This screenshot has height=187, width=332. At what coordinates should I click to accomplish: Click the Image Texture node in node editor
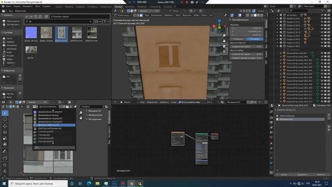178,139
